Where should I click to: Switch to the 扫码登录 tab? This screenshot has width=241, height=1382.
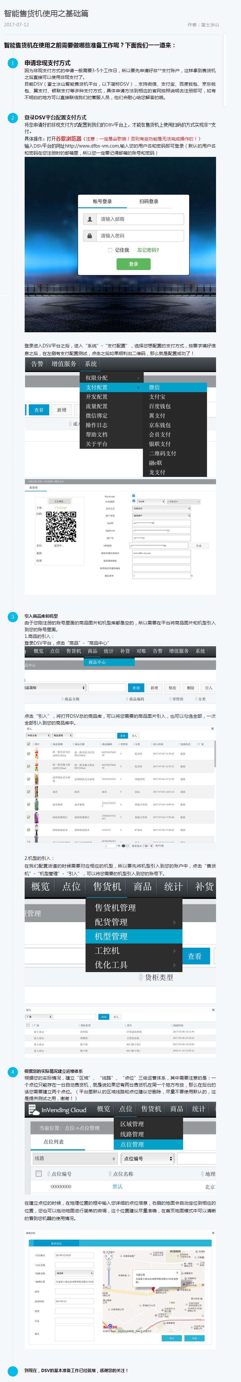(149, 202)
